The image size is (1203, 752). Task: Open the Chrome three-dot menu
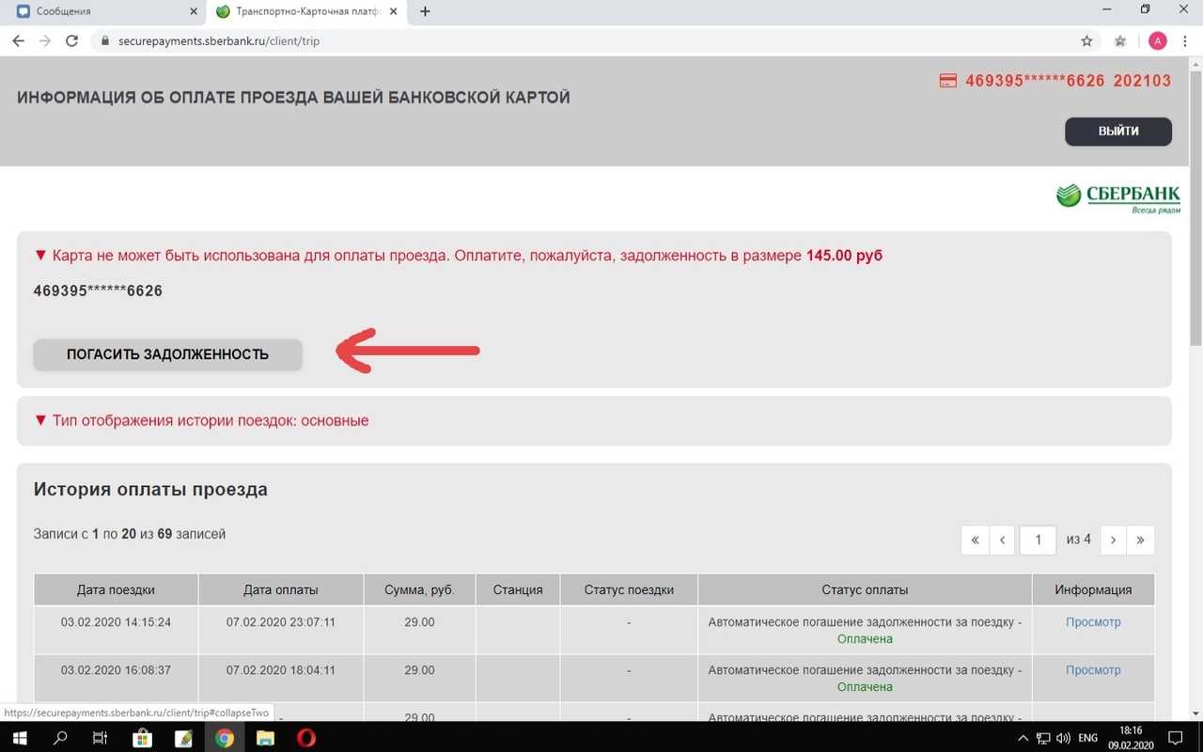click(x=1185, y=41)
